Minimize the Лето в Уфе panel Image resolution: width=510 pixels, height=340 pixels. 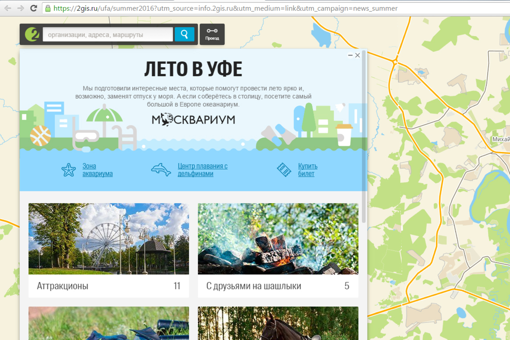coord(350,55)
